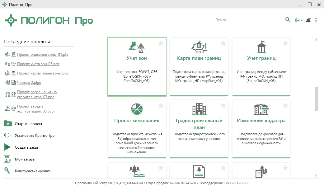Open the notifications bell
This screenshot has height=187, width=324.
tap(308, 20)
